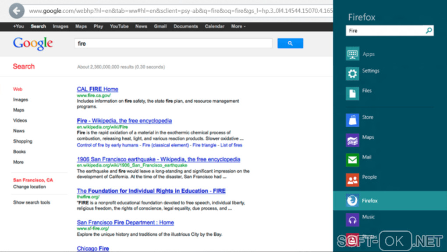Open the Maps app icon in charm

tap(352, 140)
